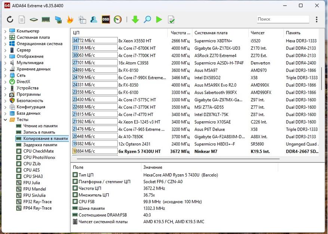Expand the Операционная система tree node
328x234 pixels.
pos(6,44)
